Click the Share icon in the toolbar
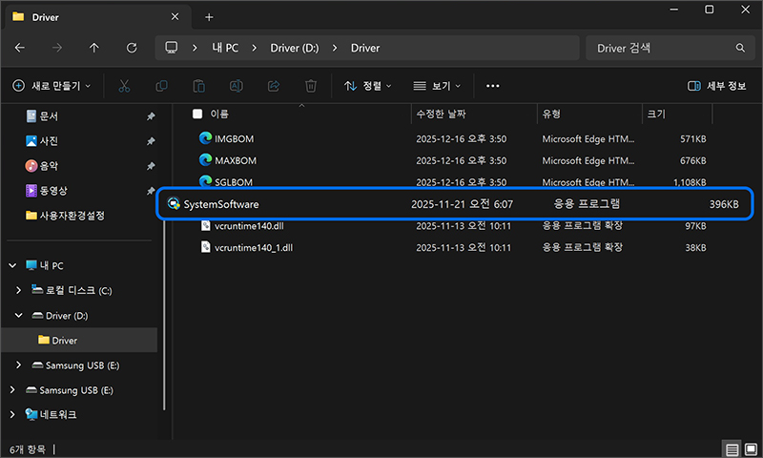763x458 pixels. [x=274, y=86]
